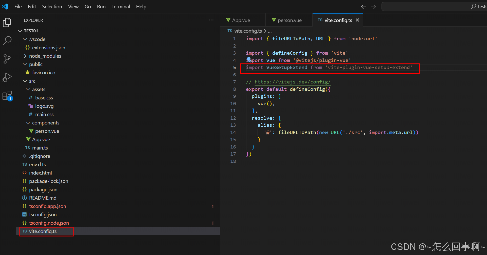Open the Terminal menu
This screenshot has height=255, width=487.
[x=121, y=7]
